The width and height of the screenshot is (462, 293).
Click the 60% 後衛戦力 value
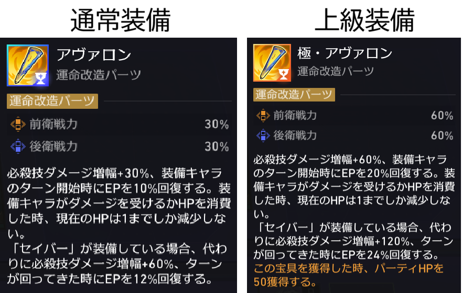[442, 136]
